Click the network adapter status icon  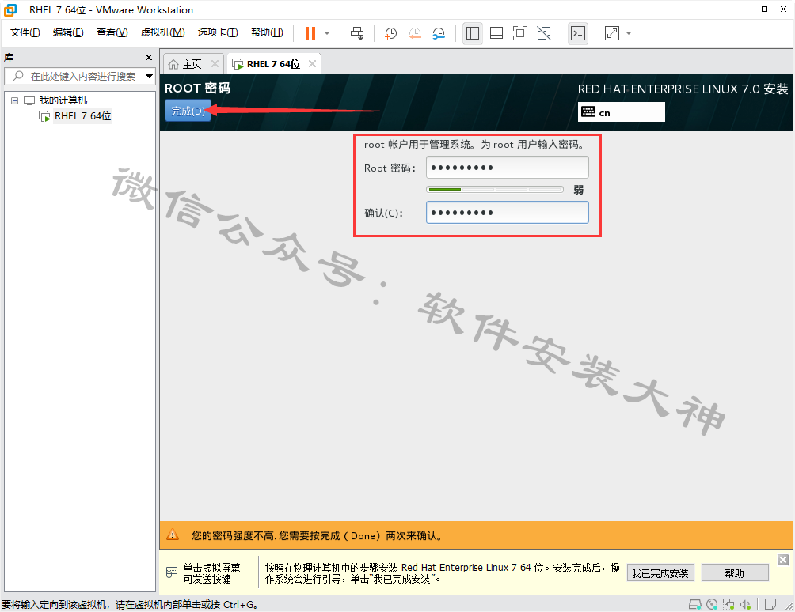pyautogui.click(x=728, y=604)
